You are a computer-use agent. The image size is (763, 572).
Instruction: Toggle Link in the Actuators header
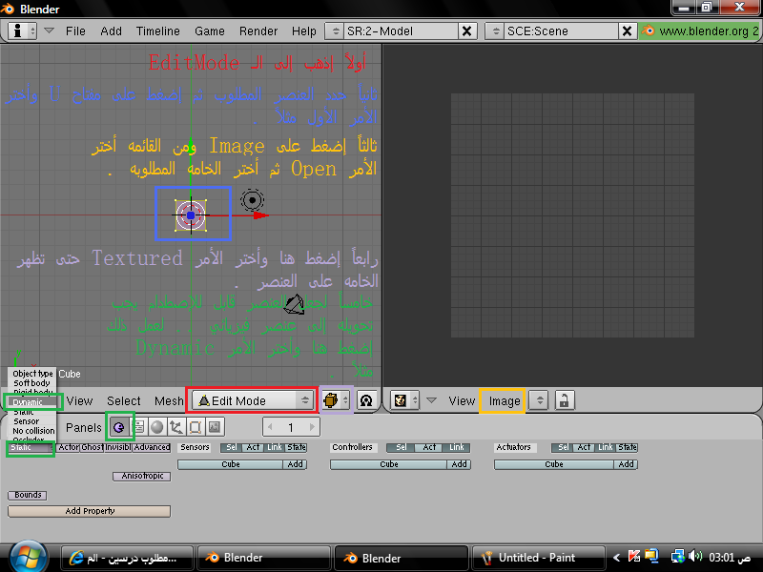[x=606, y=447]
